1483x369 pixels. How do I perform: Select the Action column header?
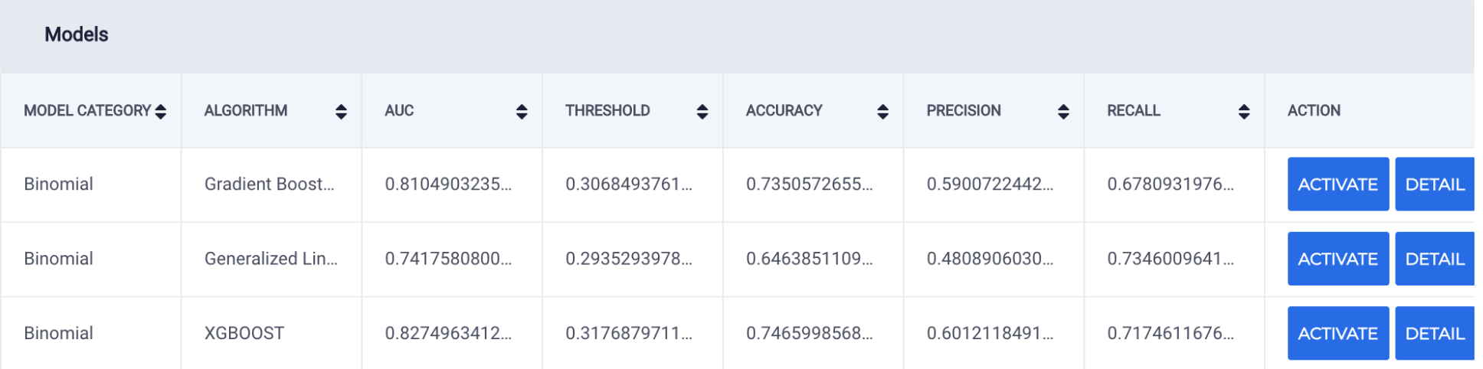coord(1314,110)
